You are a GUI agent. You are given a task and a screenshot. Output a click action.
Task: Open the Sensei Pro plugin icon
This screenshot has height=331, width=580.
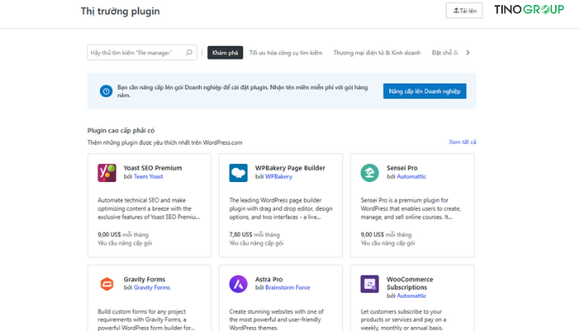pos(370,173)
